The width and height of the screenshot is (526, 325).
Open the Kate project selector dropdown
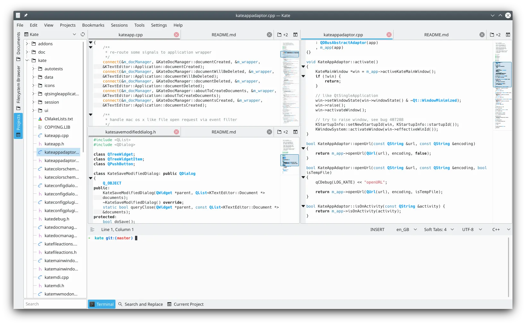[x=74, y=34]
